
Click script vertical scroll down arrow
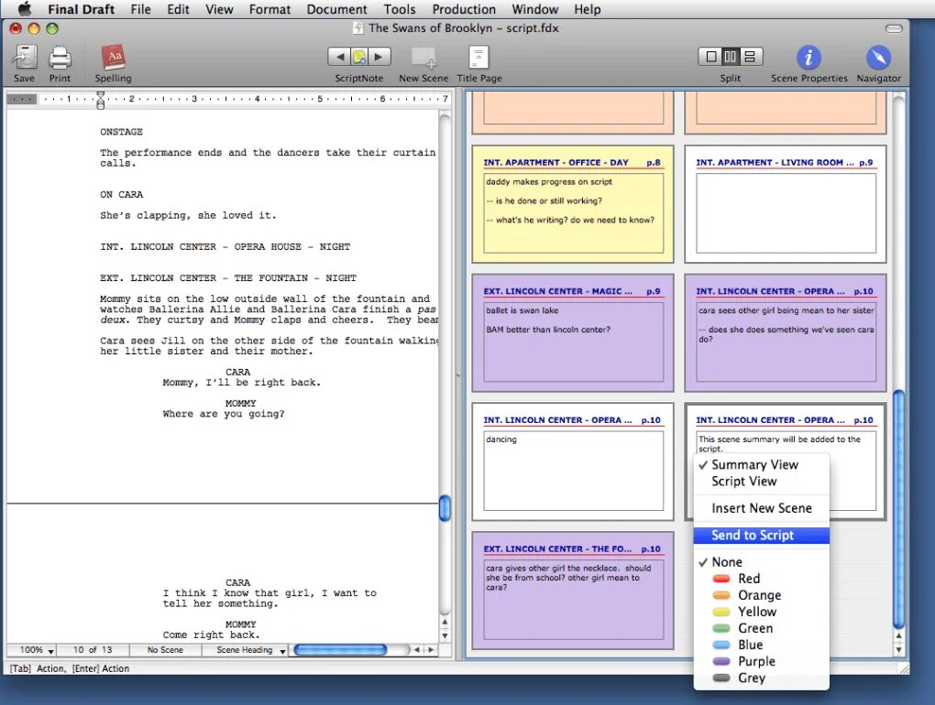point(445,636)
